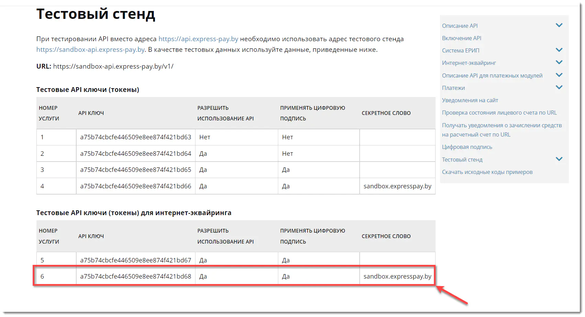Select API key ending in bd63
This screenshot has width=585, height=317.
(136, 137)
